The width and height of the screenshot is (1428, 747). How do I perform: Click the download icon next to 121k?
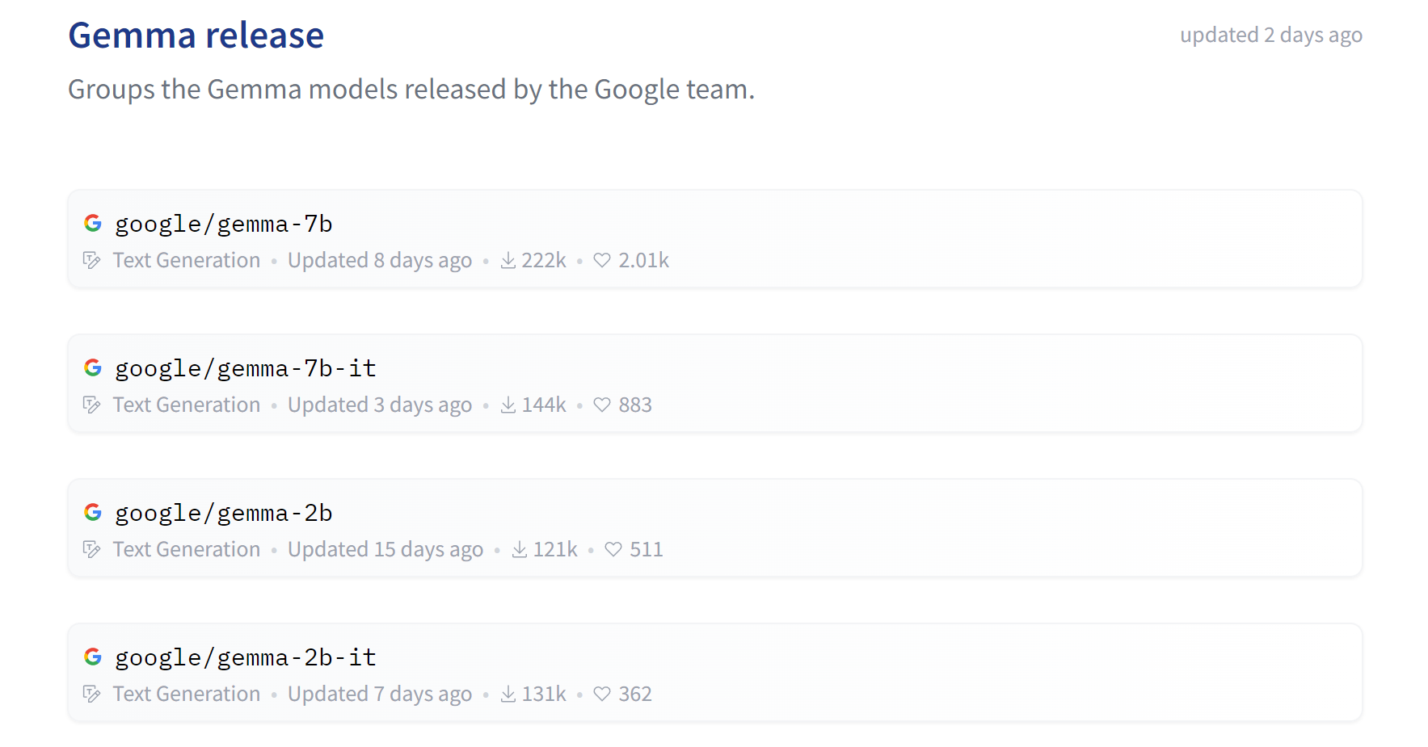pyautogui.click(x=520, y=549)
